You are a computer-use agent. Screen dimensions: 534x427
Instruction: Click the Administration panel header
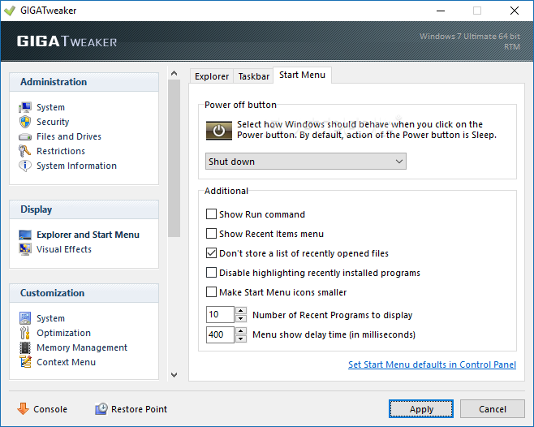tap(84, 82)
